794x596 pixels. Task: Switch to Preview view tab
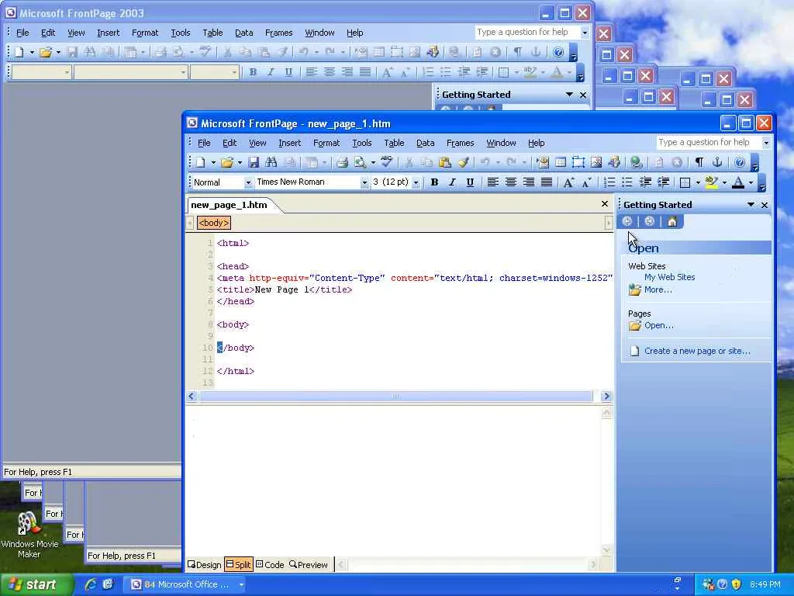(x=309, y=565)
